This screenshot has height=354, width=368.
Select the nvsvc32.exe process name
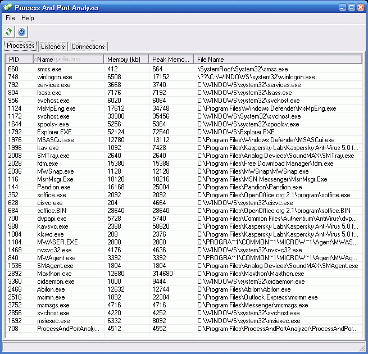coord(54,250)
